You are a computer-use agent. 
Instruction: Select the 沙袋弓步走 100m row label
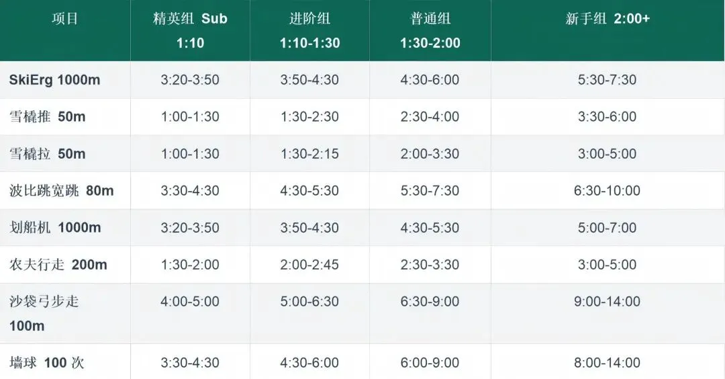(44, 313)
